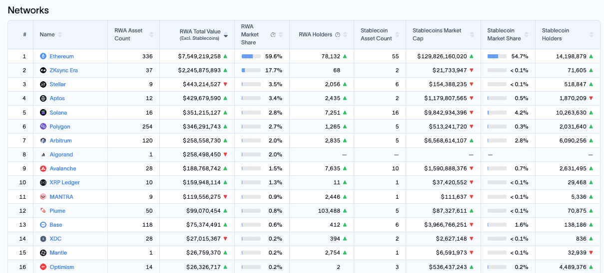
Task: Click ZKsync Era 17.7% market share bar
Action: pos(251,70)
